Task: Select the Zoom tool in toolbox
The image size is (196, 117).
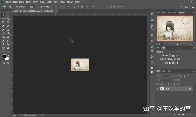Action: point(3,52)
